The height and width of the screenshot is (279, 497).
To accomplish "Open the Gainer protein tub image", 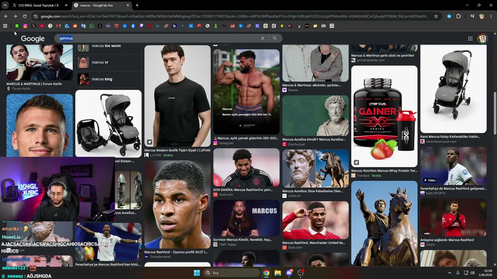I will click(x=384, y=116).
